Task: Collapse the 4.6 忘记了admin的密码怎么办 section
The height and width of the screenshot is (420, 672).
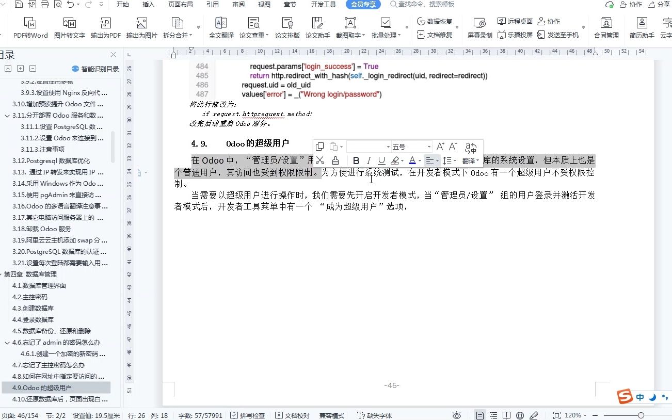Action: click(7, 343)
